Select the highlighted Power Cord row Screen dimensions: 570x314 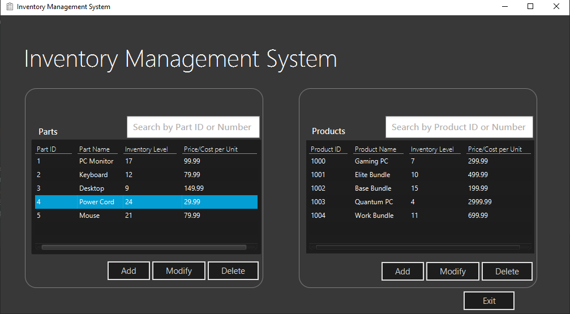tap(146, 202)
